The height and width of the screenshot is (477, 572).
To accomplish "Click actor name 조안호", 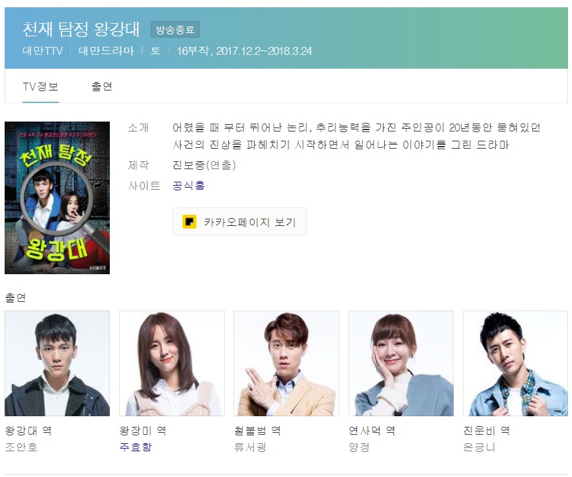I will pyautogui.click(x=21, y=447).
